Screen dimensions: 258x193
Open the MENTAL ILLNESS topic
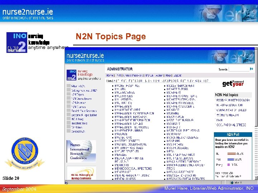pos(125,179)
